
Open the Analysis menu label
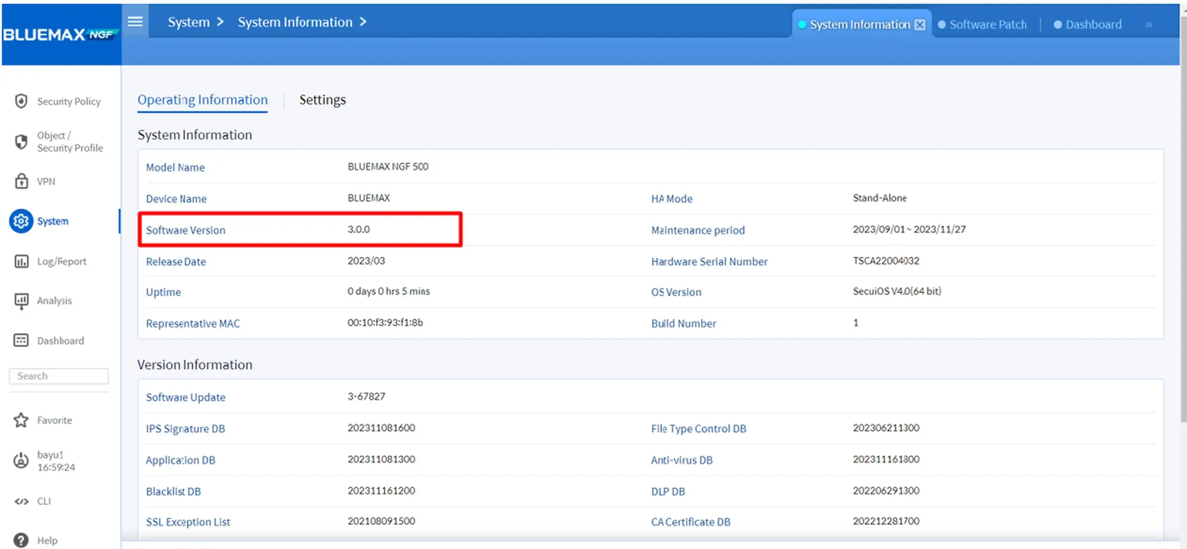[x=55, y=300]
